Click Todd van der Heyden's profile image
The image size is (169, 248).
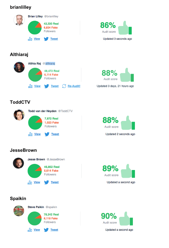click(x=19, y=115)
